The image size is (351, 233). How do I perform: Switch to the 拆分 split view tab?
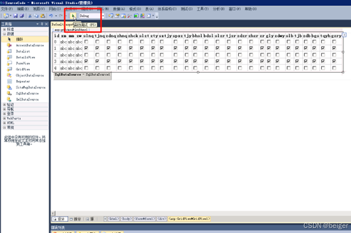[x=75, y=219]
